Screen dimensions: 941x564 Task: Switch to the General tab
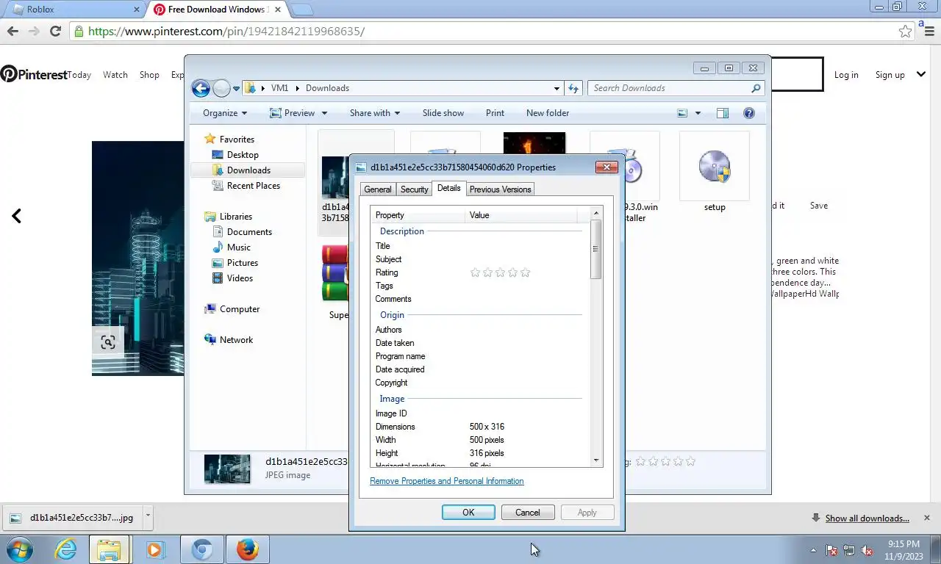pos(378,189)
